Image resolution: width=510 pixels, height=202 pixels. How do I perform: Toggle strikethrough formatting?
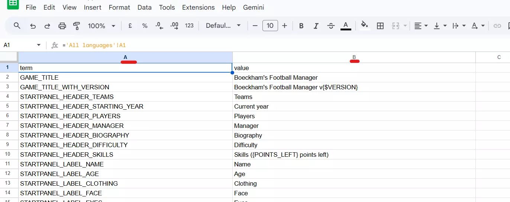[331, 26]
